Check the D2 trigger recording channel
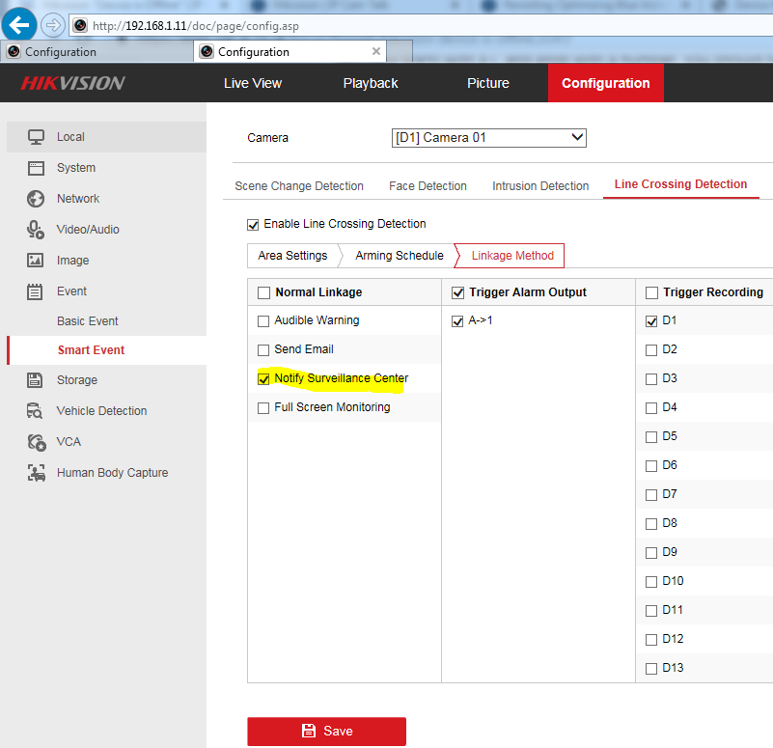 tap(651, 349)
